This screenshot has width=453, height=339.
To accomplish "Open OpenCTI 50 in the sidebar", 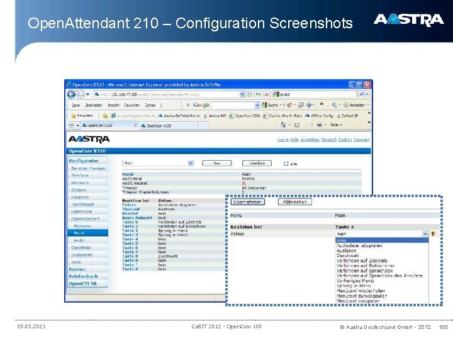I will click(82, 284).
